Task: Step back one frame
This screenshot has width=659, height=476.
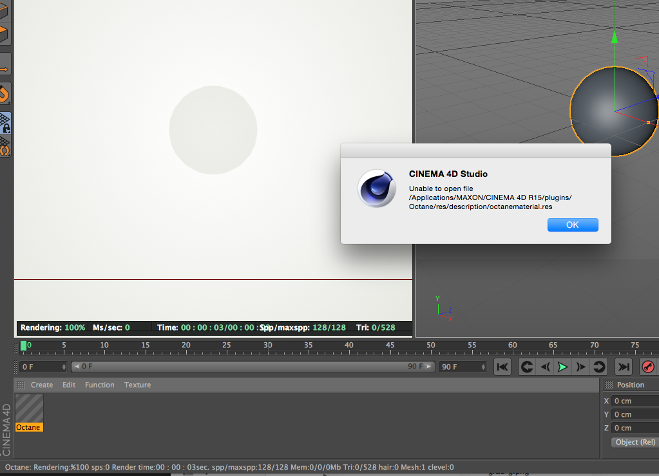Action: pyautogui.click(x=545, y=367)
